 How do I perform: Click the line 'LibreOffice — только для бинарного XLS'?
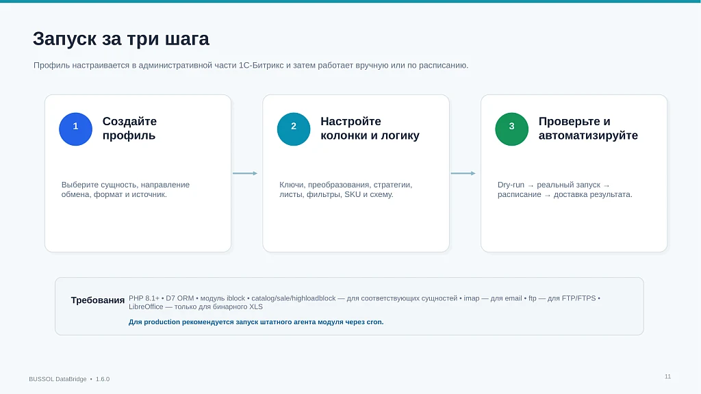(x=196, y=307)
